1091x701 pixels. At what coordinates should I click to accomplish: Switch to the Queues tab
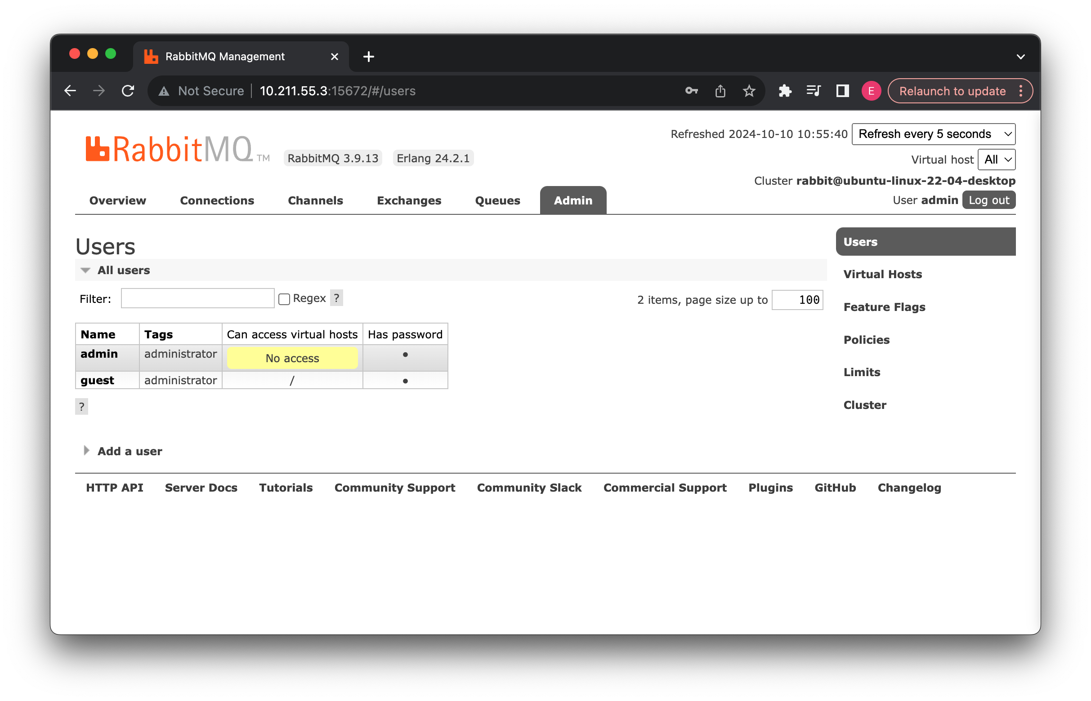(497, 200)
